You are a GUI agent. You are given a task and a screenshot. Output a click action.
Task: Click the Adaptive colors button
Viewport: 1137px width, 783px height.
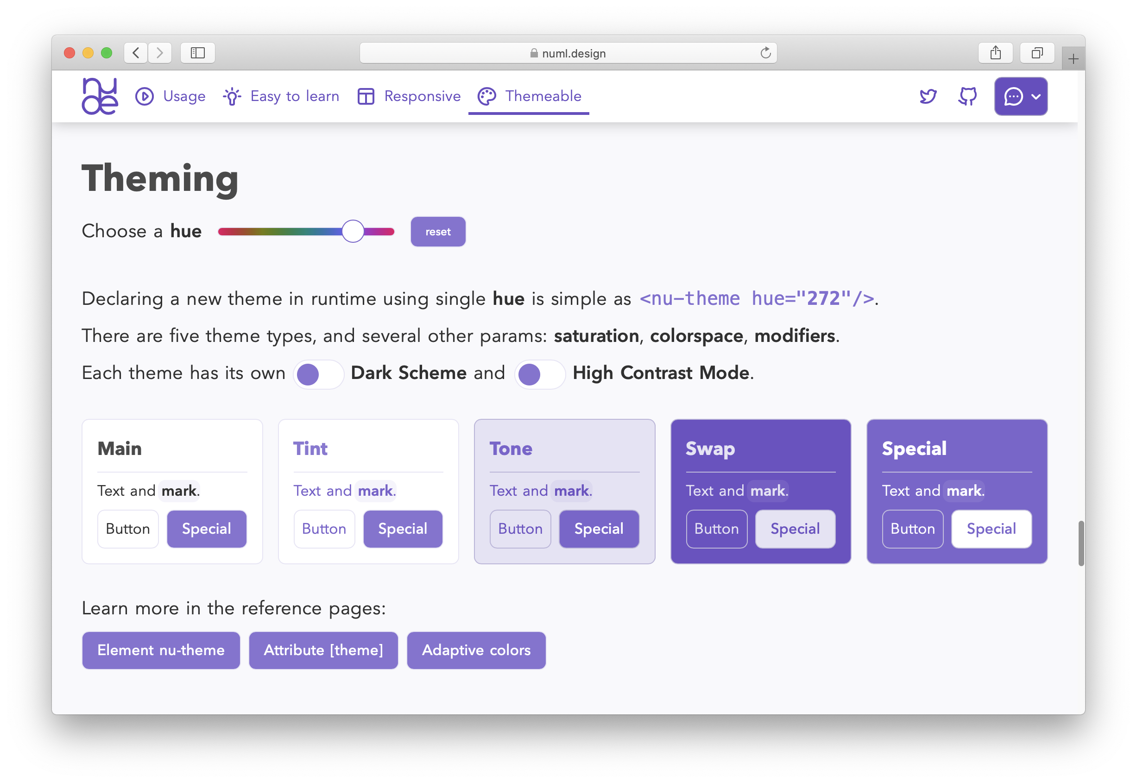[476, 650]
